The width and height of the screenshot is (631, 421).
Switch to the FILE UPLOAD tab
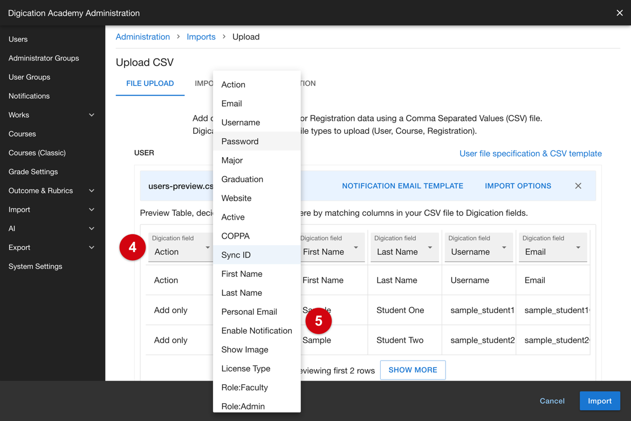(x=150, y=84)
